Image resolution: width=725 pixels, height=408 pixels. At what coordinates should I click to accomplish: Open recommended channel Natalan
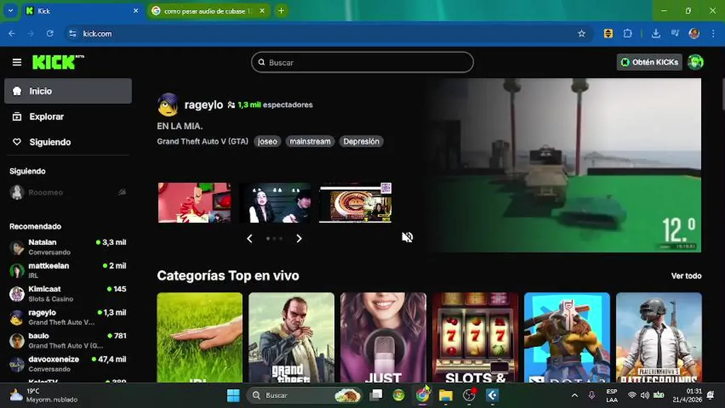point(68,247)
